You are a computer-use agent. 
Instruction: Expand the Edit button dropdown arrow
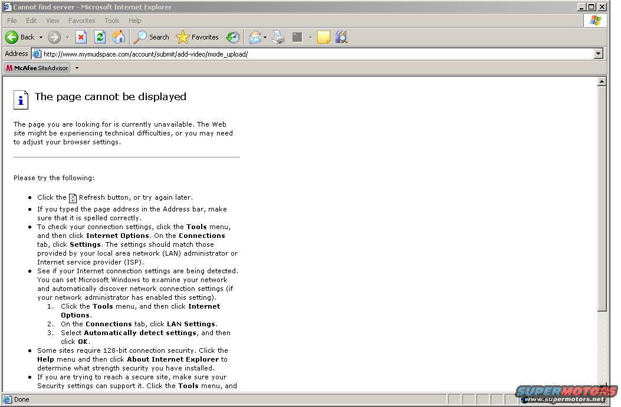pyautogui.click(x=310, y=37)
